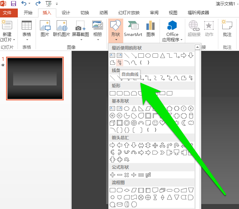
Task: Open the 动画 ribbon tab
Action: (x=104, y=13)
